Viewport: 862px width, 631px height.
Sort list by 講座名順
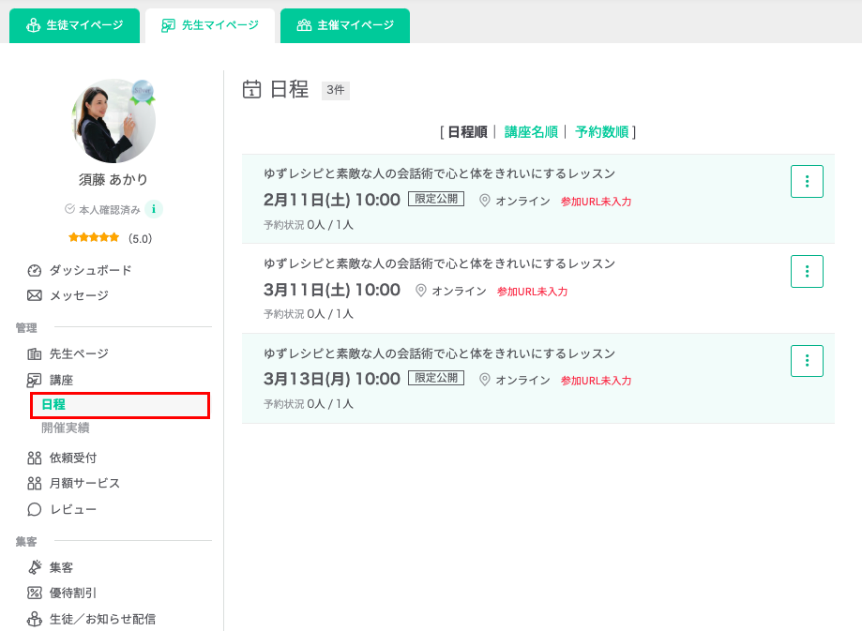[531, 132]
